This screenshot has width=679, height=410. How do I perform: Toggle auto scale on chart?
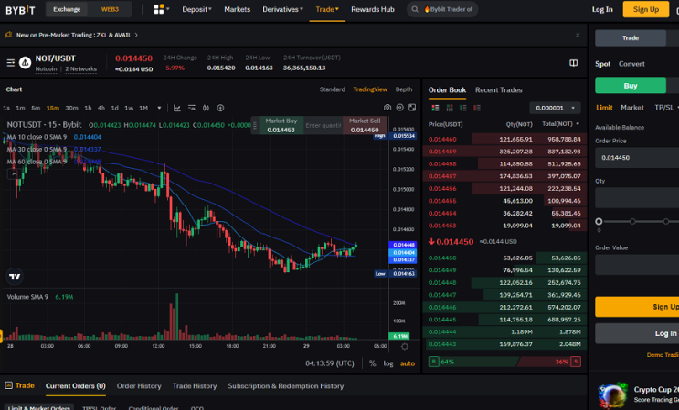click(408, 363)
